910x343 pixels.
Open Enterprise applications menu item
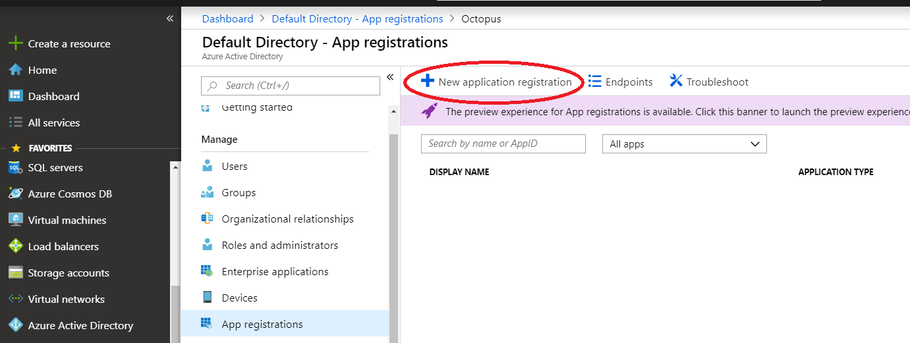tap(275, 271)
